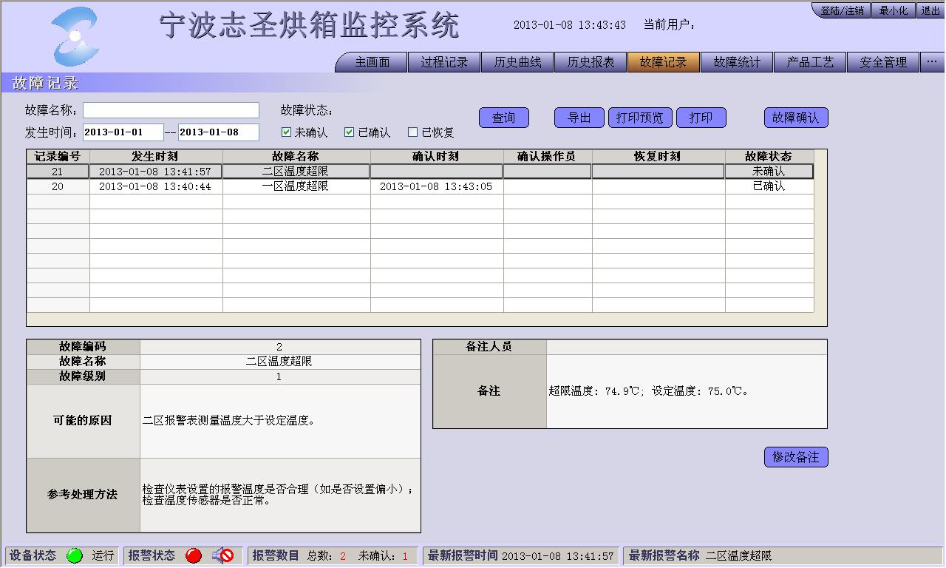Click the reference handling method text

click(x=278, y=495)
